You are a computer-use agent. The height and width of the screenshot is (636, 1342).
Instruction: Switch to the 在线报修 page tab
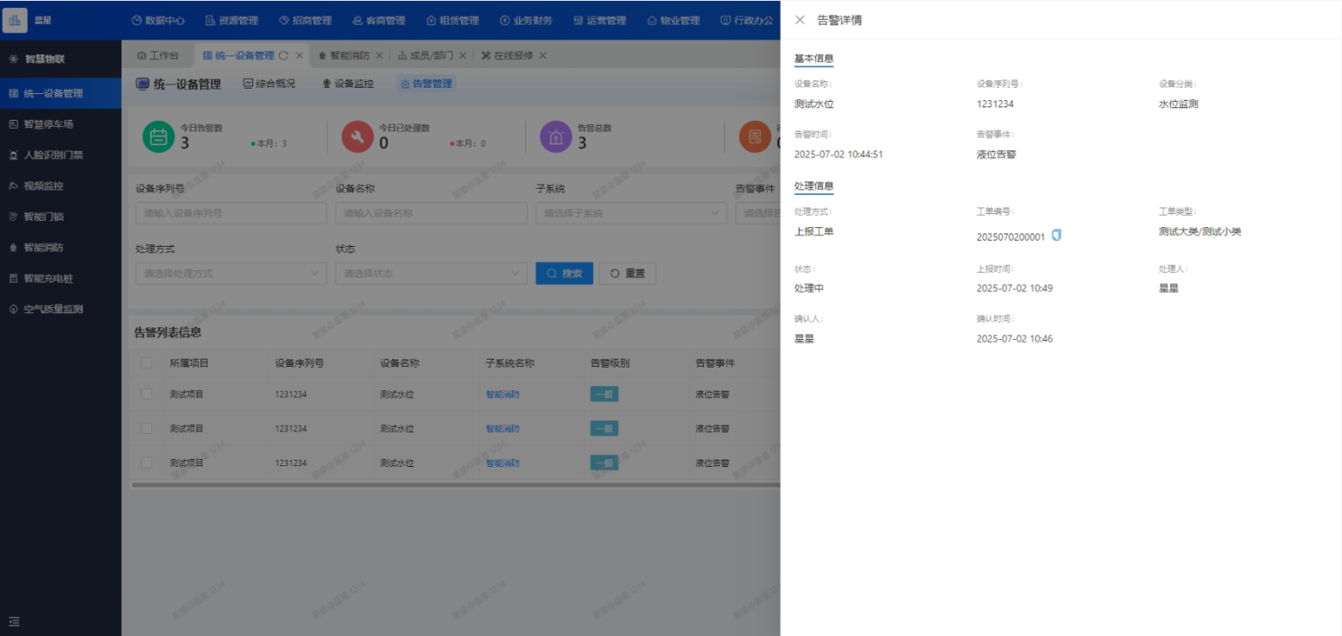pyautogui.click(x=506, y=55)
